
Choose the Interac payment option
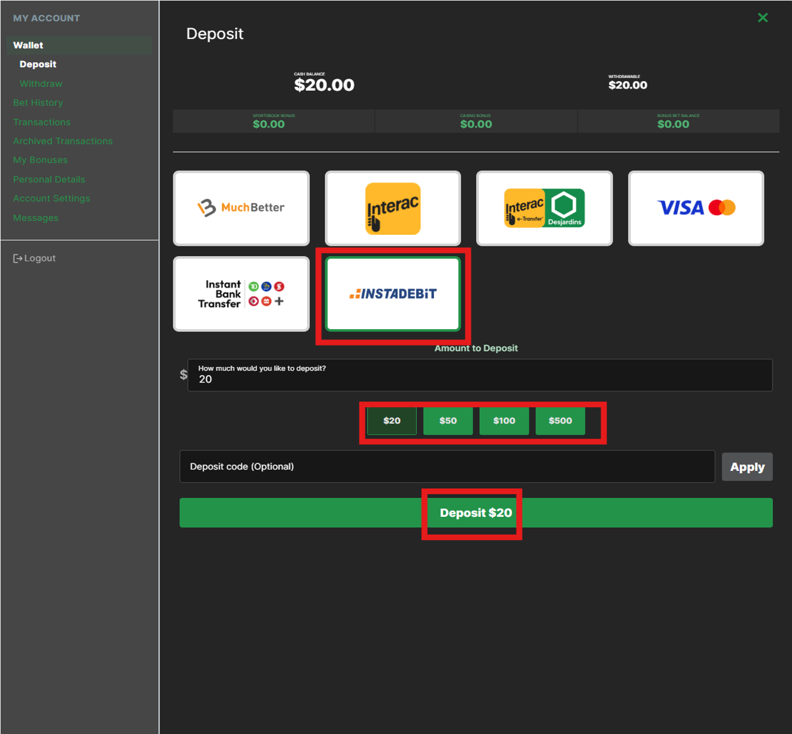coord(393,208)
